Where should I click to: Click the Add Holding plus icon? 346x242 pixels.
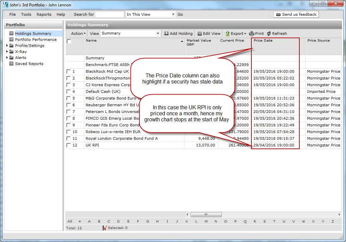pyautogui.click(x=166, y=34)
